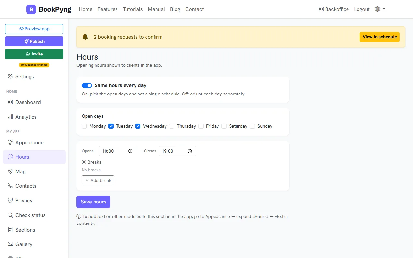
Task: Click the Save hours button
Action: pos(93,202)
